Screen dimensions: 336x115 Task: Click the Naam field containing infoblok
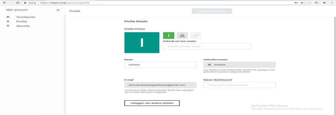[x=160, y=65]
